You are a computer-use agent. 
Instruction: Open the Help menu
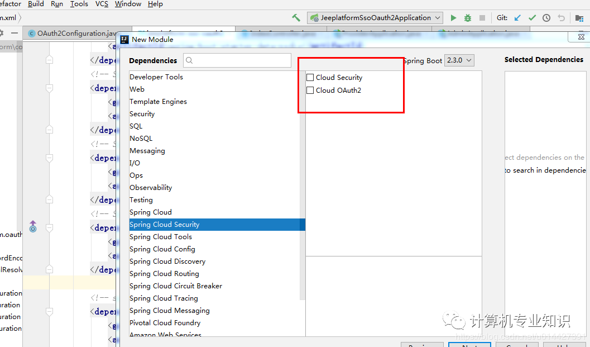click(x=155, y=4)
